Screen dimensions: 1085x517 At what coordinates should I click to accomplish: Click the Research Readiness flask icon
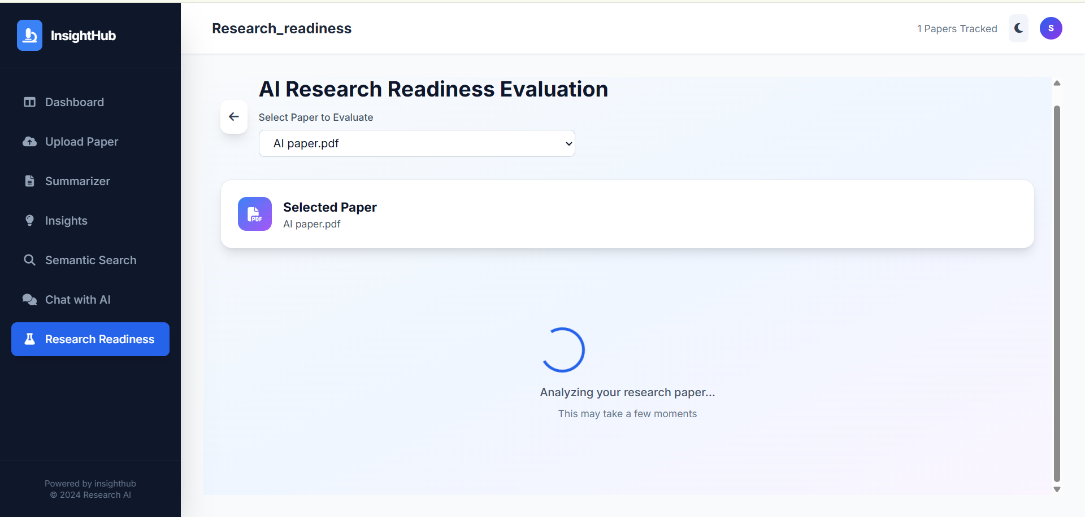(x=29, y=339)
